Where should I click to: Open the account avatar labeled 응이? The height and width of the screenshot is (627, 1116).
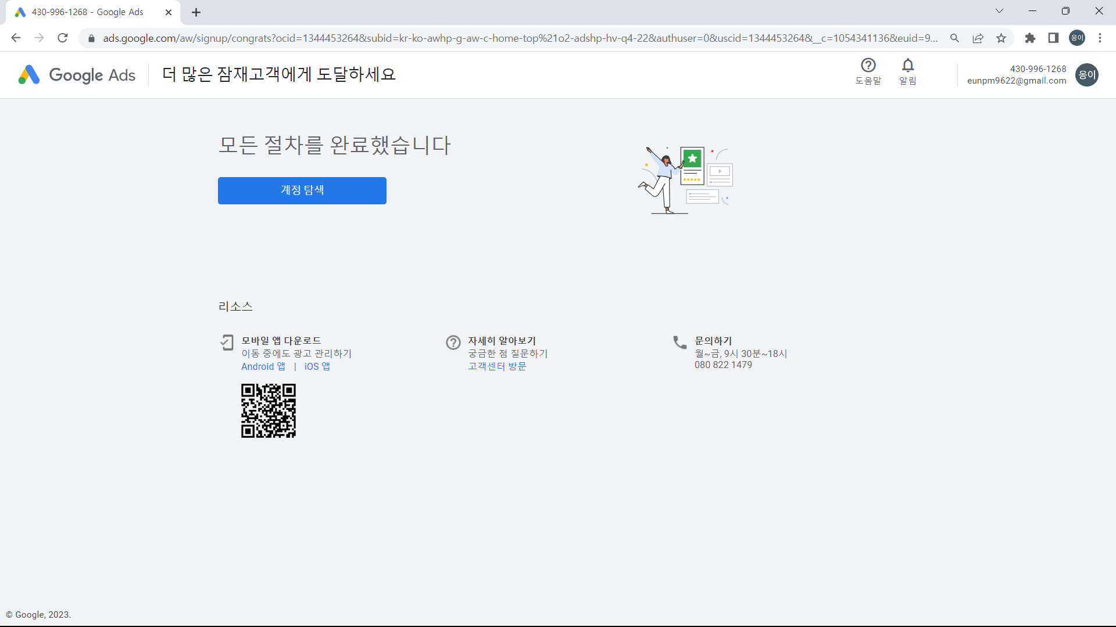(x=1087, y=74)
